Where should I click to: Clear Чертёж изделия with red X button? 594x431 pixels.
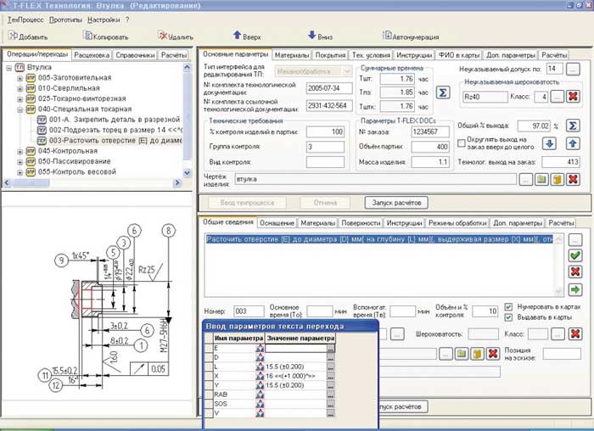pos(573,179)
